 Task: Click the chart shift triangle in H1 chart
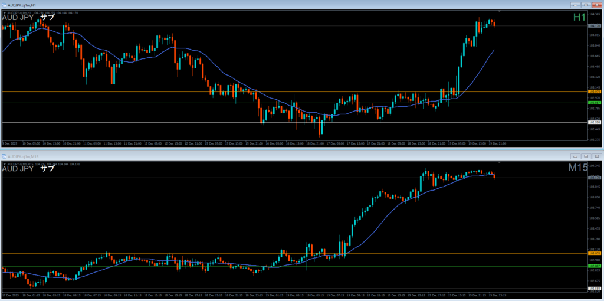[x=500, y=11]
